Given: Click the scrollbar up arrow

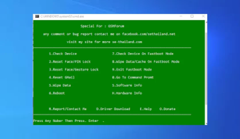Looking at the screenshot, I should click(x=206, y=22).
